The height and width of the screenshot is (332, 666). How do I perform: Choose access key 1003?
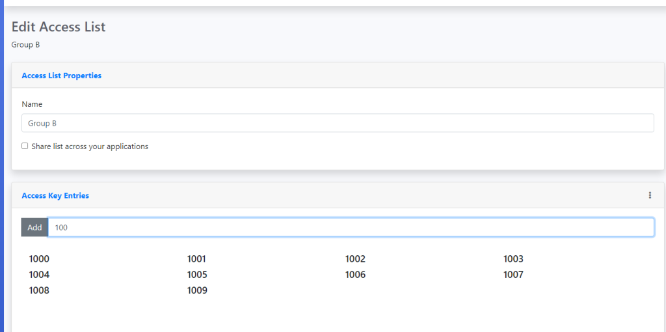point(513,259)
